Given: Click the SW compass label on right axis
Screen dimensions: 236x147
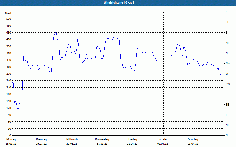Looking at the screenshot, I should (228, 84).
